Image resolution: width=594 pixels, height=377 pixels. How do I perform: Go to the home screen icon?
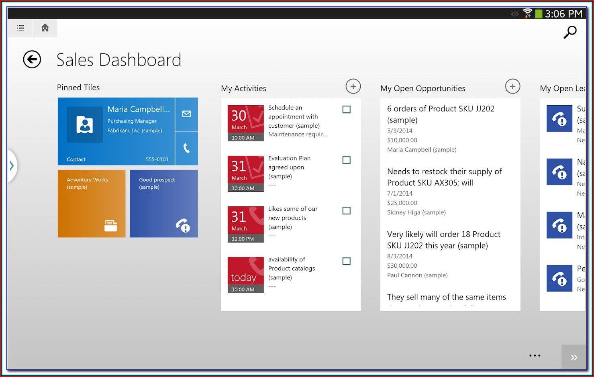pyautogui.click(x=45, y=28)
